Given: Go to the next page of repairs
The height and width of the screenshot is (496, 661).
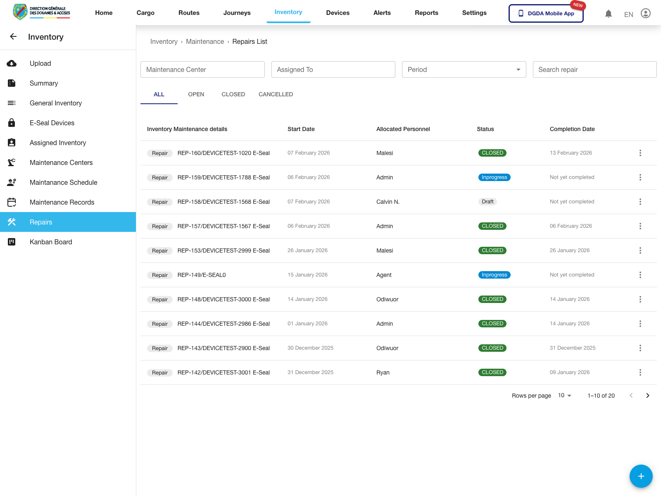Looking at the screenshot, I should click(647, 396).
